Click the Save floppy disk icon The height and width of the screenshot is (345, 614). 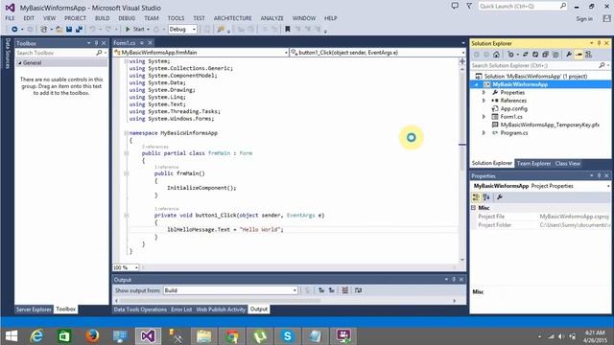click(69, 30)
